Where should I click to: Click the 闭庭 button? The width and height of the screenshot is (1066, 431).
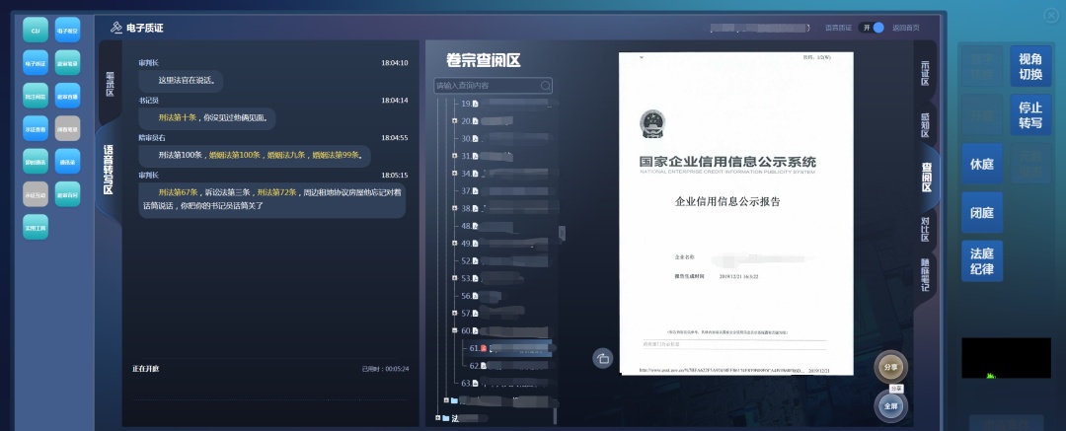[x=982, y=213]
